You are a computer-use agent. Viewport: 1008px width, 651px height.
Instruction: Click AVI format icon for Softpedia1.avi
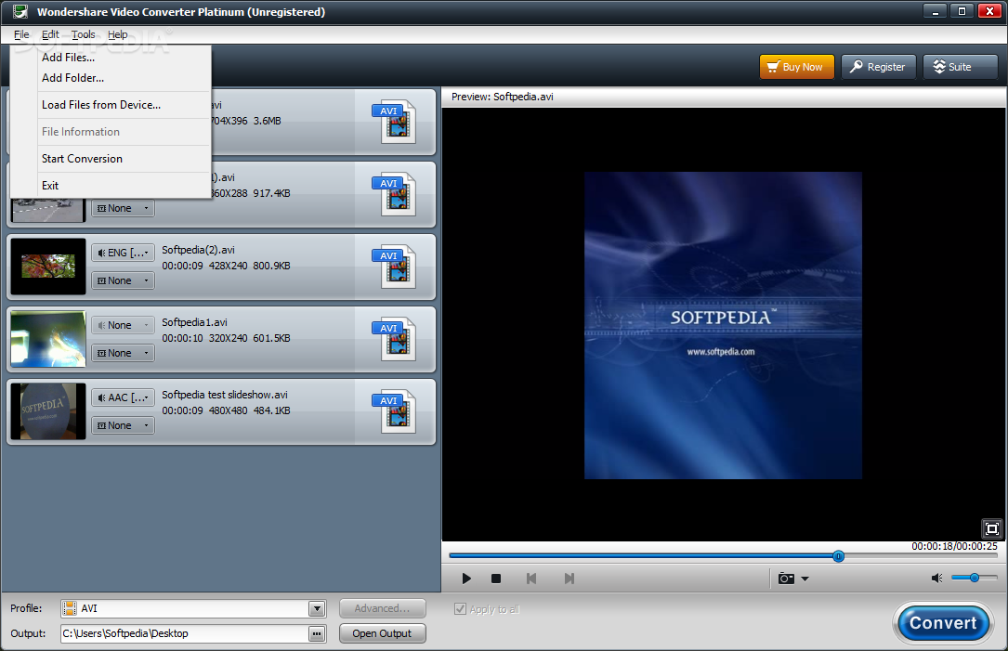click(394, 340)
